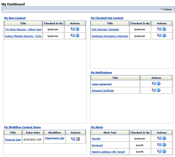This screenshot has height=157, width=175.
Task: View content info for Employee Emergency Information
Action: (x=164, y=35)
